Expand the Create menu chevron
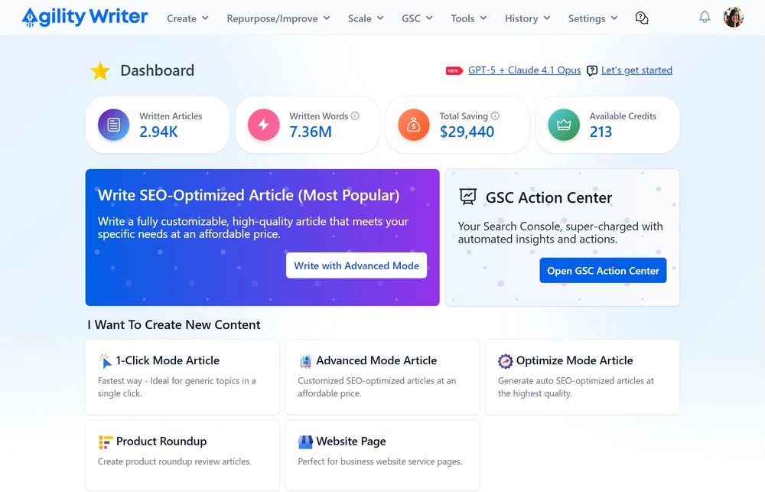 point(205,18)
